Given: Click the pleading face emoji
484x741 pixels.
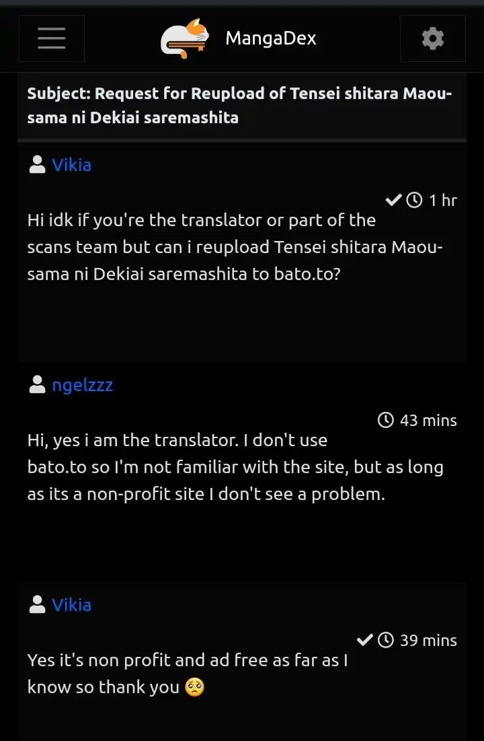Looking at the screenshot, I should coord(194,687).
